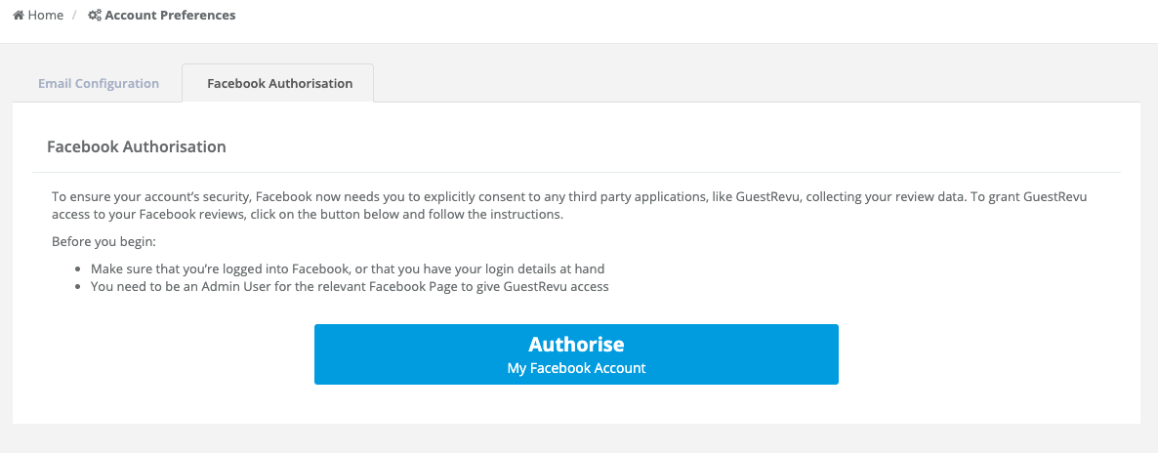Viewport: 1158px width, 453px height.
Task: Click the blue Authorise My Facebook Account button
Action: point(576,354)
